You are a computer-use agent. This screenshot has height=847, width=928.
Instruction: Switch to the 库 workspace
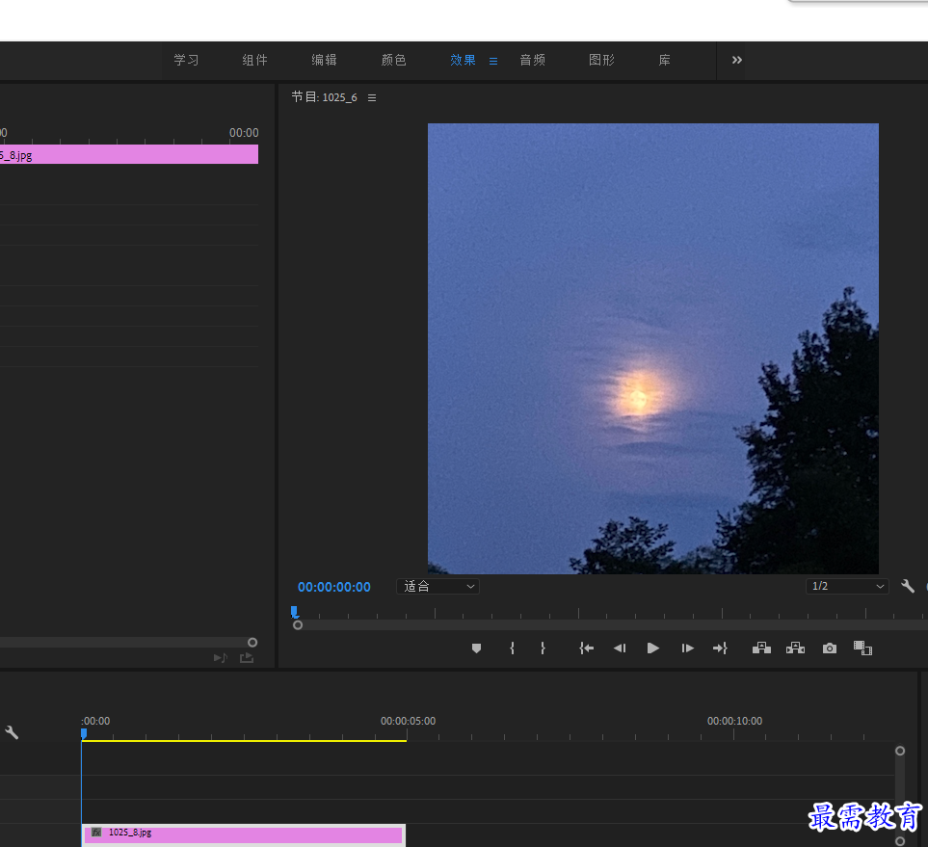(665, 60)
